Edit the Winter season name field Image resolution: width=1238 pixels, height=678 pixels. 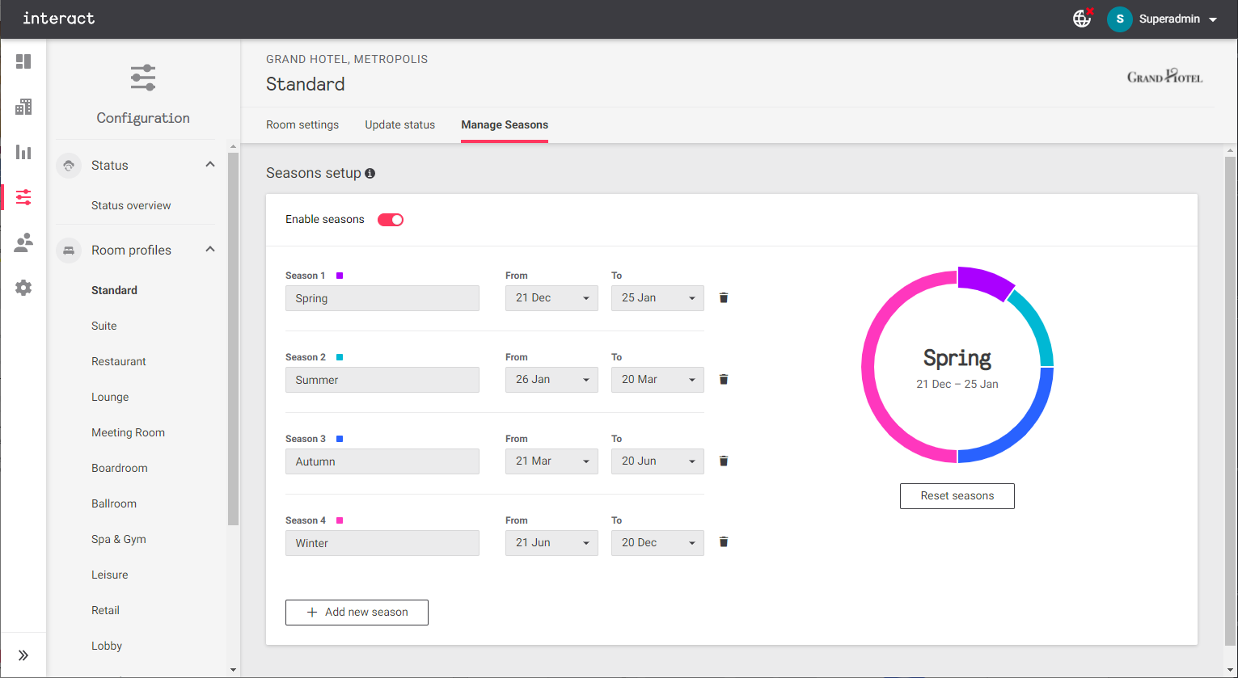click(382, 543)
